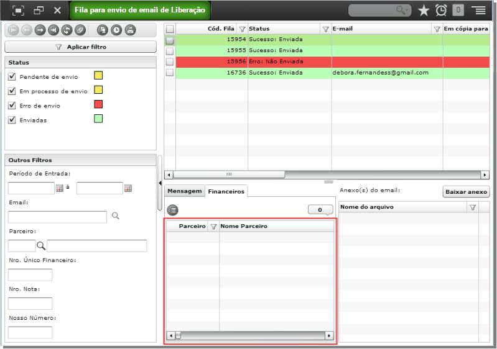Go to the first record

(14, 30)
